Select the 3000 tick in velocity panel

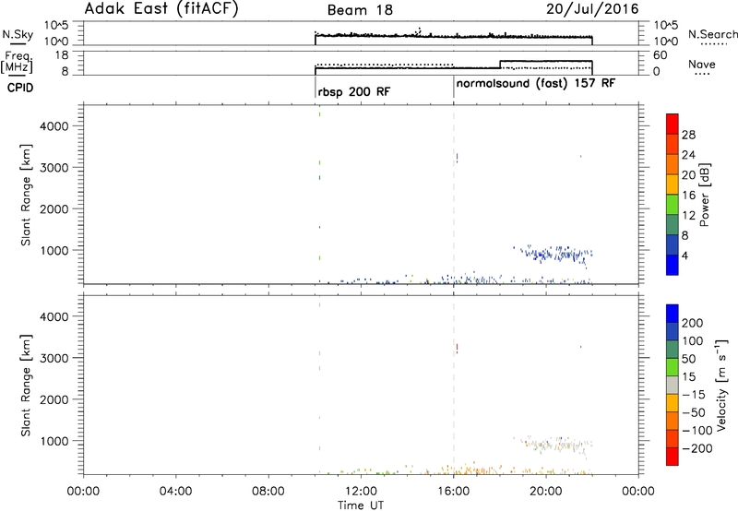coord(54,358)
